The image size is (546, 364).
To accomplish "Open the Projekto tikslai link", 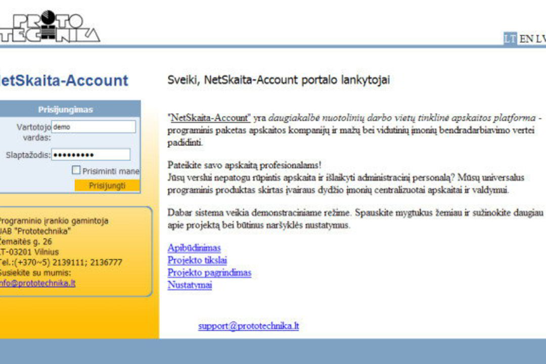I will pos(197,260).
